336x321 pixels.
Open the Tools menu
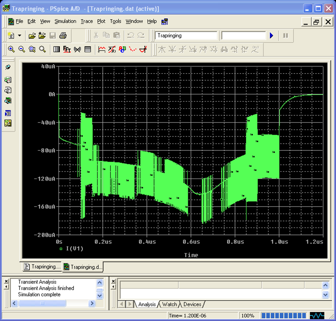click(115, 21)
